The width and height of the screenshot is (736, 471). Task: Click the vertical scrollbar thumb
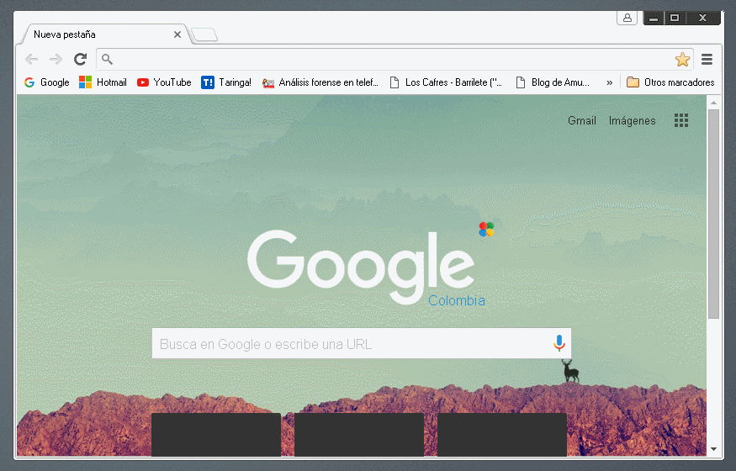[x=713, y=214]
